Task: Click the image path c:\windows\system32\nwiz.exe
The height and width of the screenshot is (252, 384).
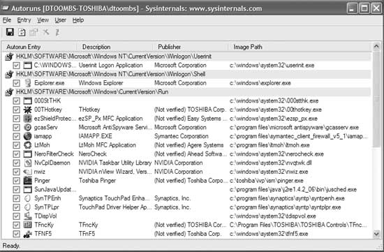Action: click(269, 172)
